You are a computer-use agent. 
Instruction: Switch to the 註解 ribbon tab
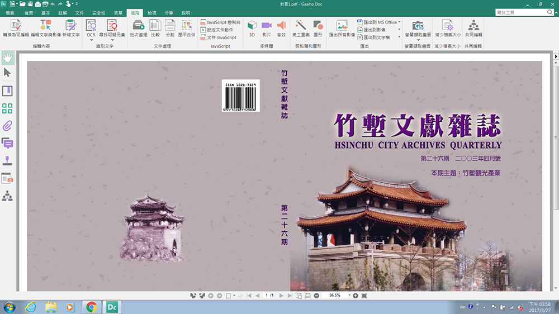(63, 12)
